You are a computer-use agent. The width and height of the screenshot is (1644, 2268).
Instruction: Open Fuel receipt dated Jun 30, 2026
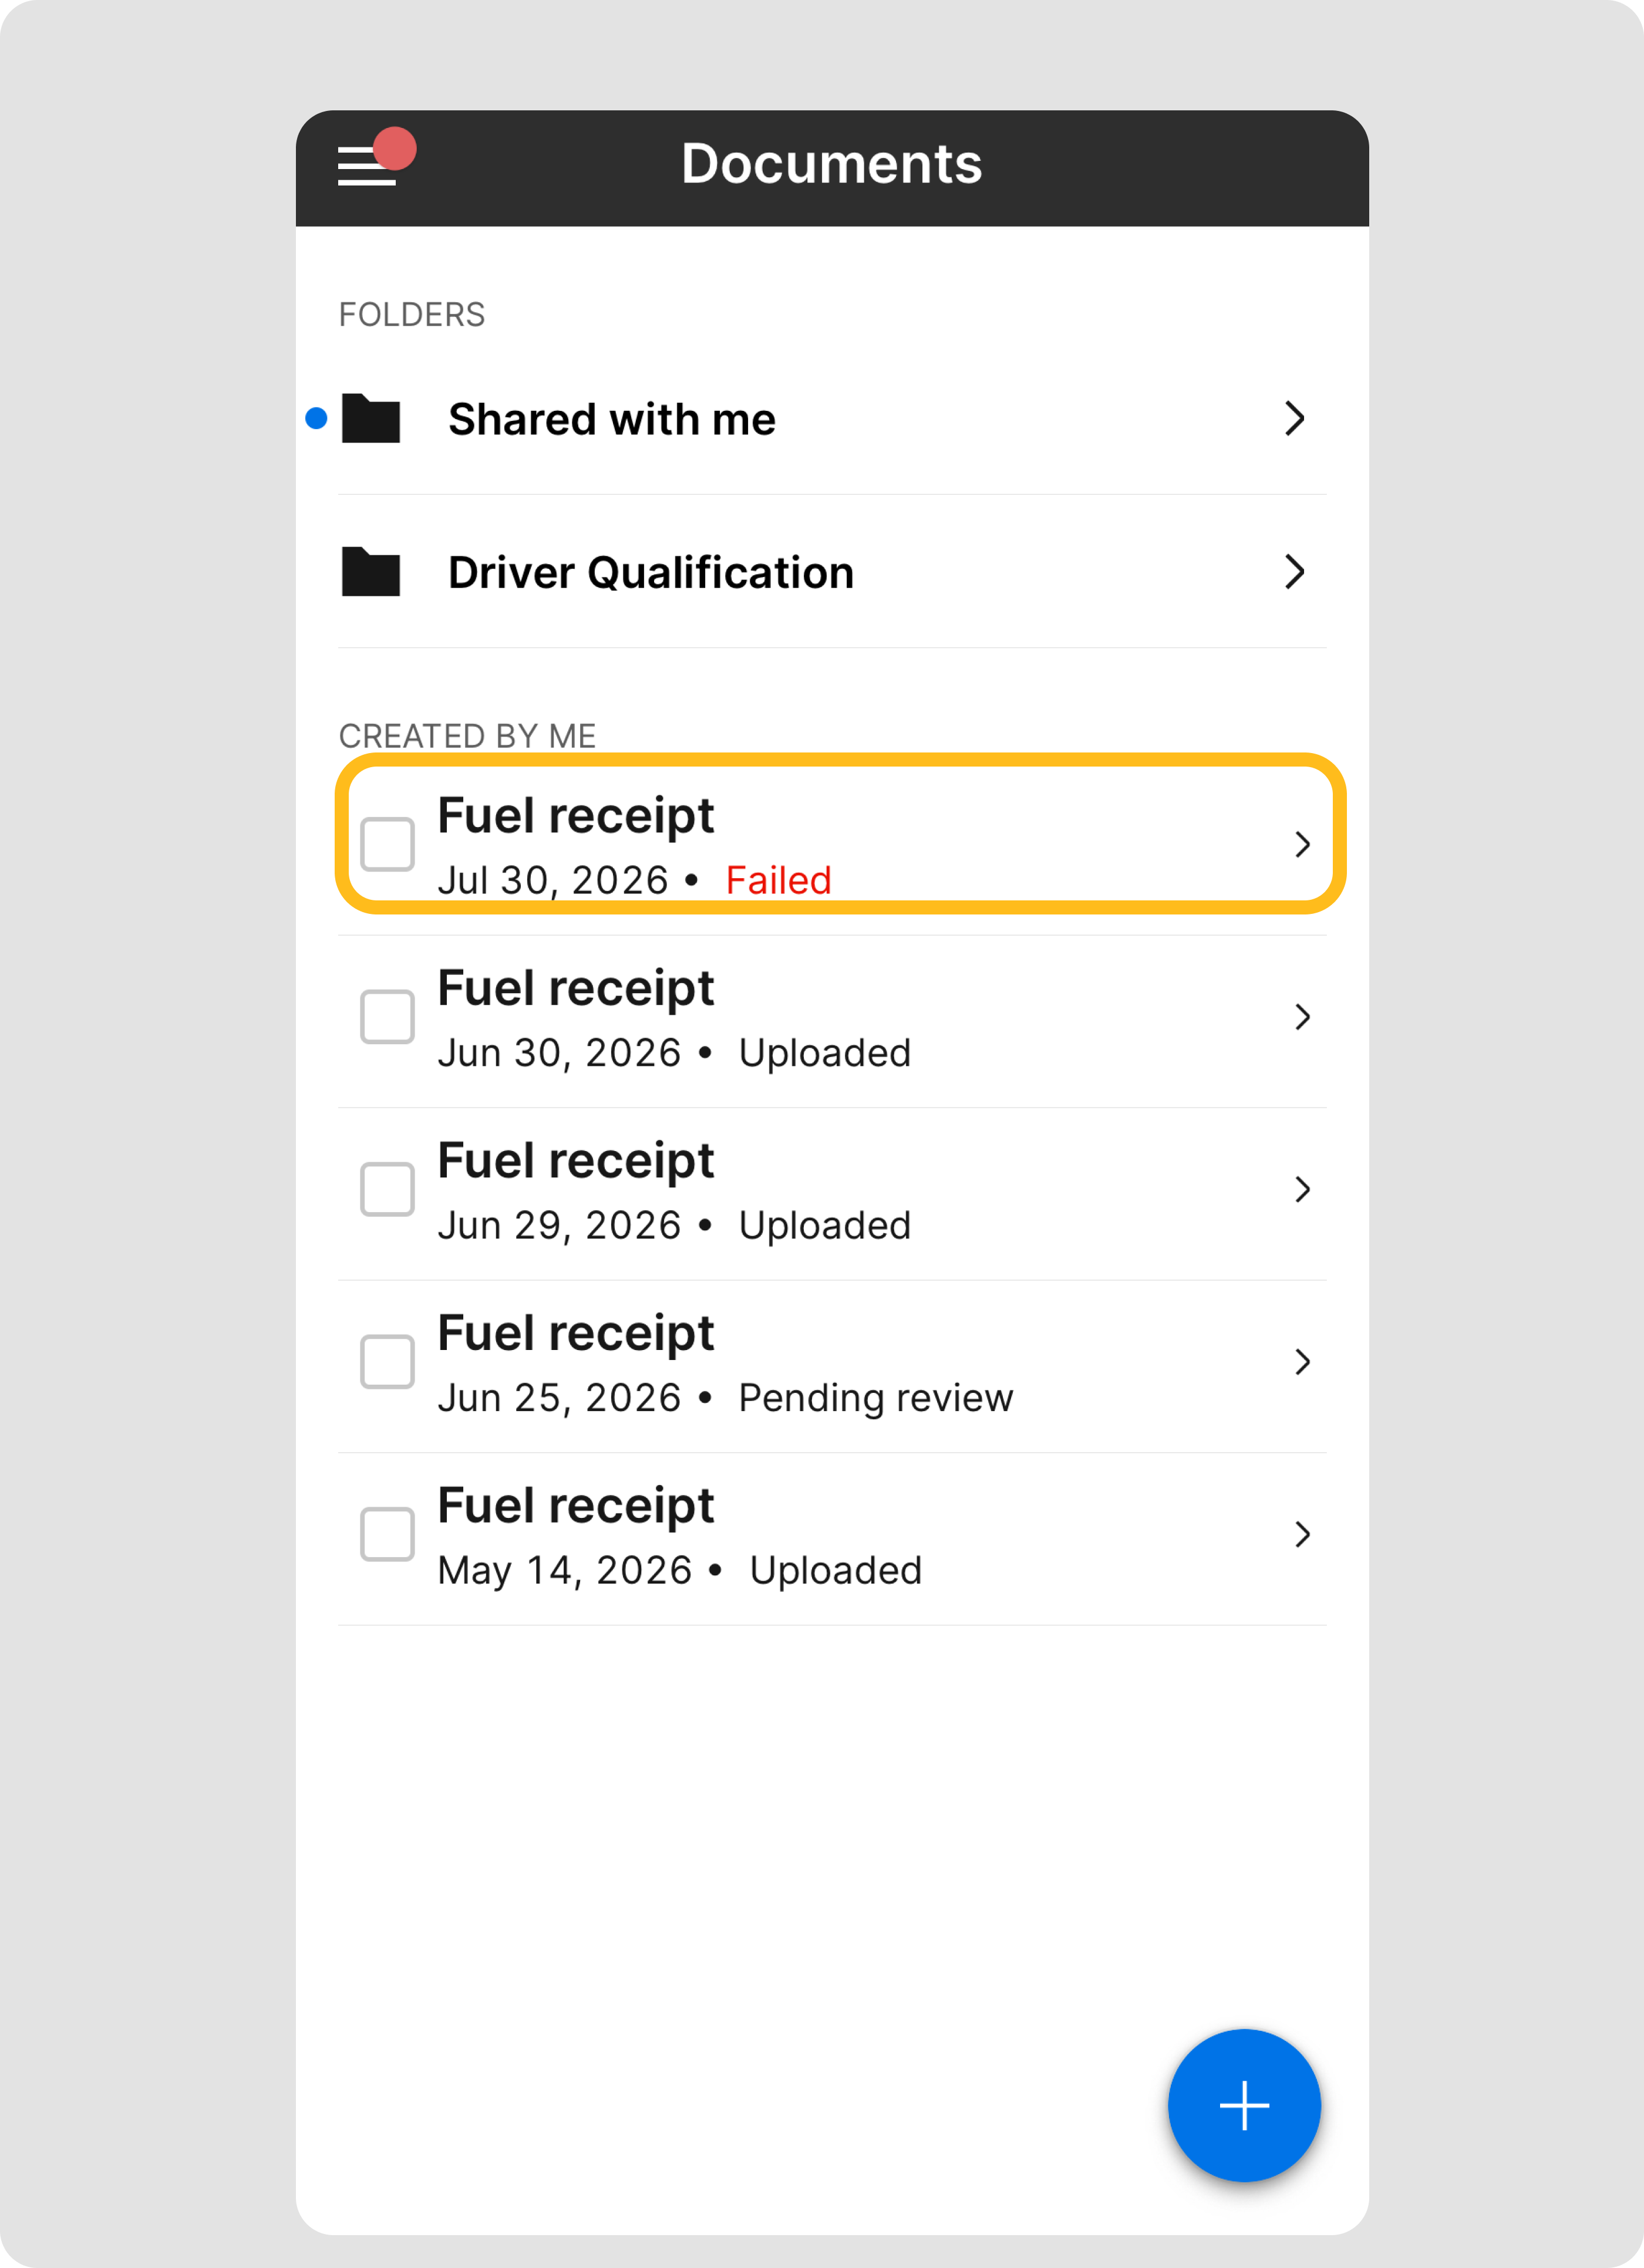tap(833, 1022)
